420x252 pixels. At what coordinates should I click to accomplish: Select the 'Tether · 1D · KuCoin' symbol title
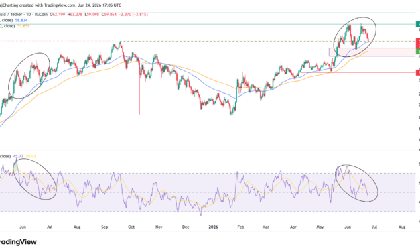(x=28, y=15)
